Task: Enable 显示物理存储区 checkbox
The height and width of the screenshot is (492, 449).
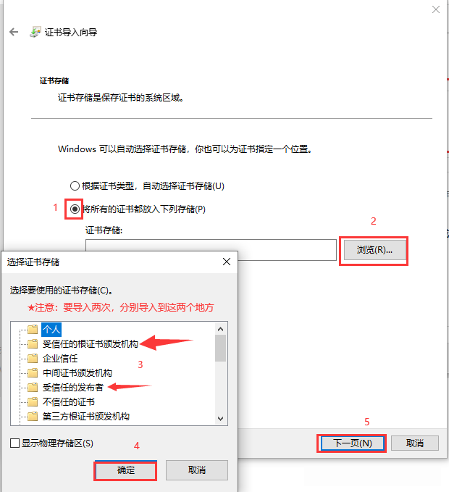Action: (14, 443)
